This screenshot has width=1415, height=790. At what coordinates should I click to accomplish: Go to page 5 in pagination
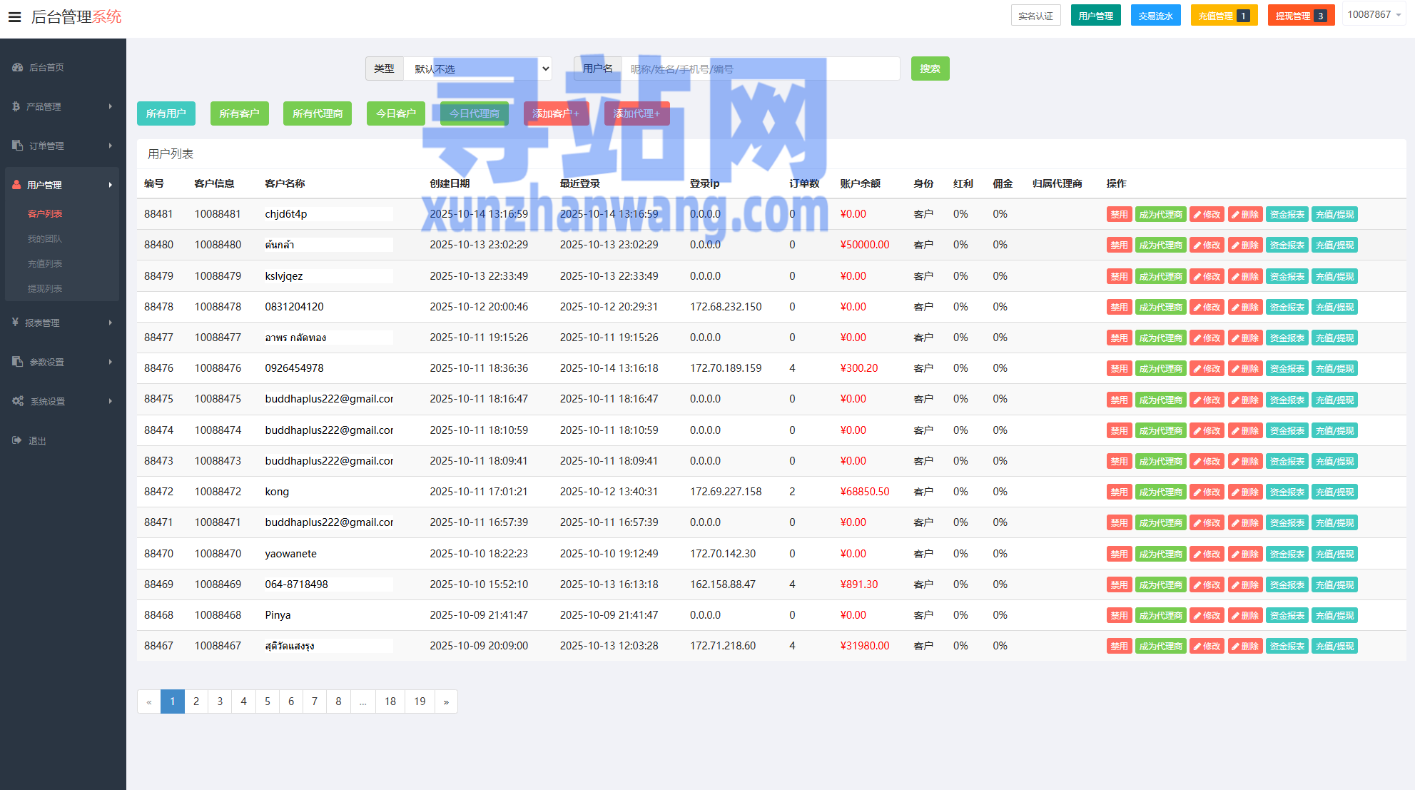click(x=268, y=702)
